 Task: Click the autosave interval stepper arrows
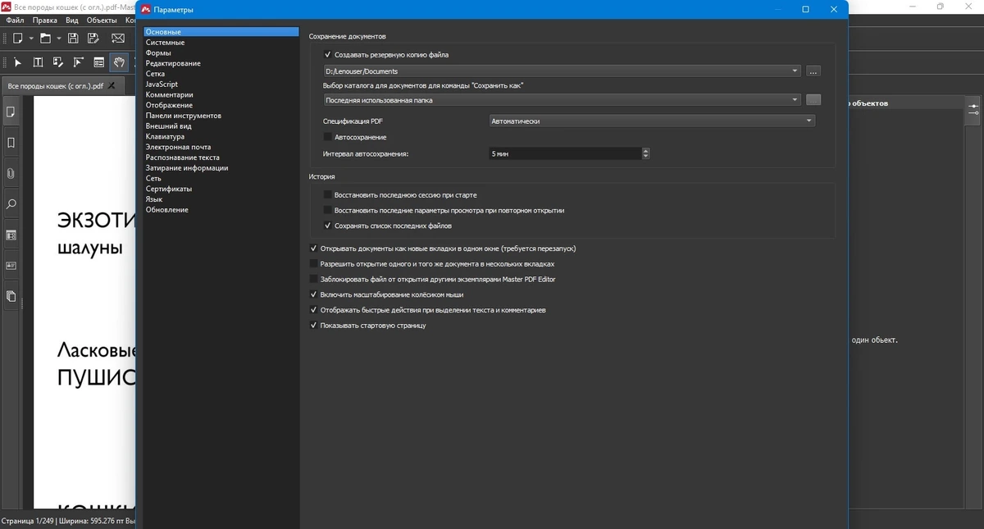646,153
